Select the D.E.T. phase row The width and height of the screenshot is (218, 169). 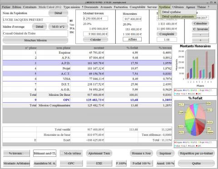click(x=87, y=84)
